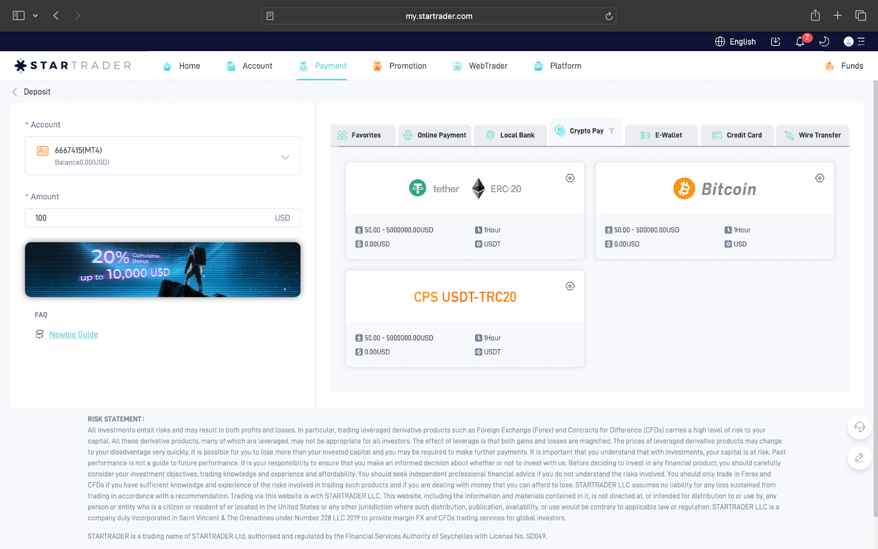878x549 pixels.
Task: Open the download icon in top bar
Action: pos(775,42)
